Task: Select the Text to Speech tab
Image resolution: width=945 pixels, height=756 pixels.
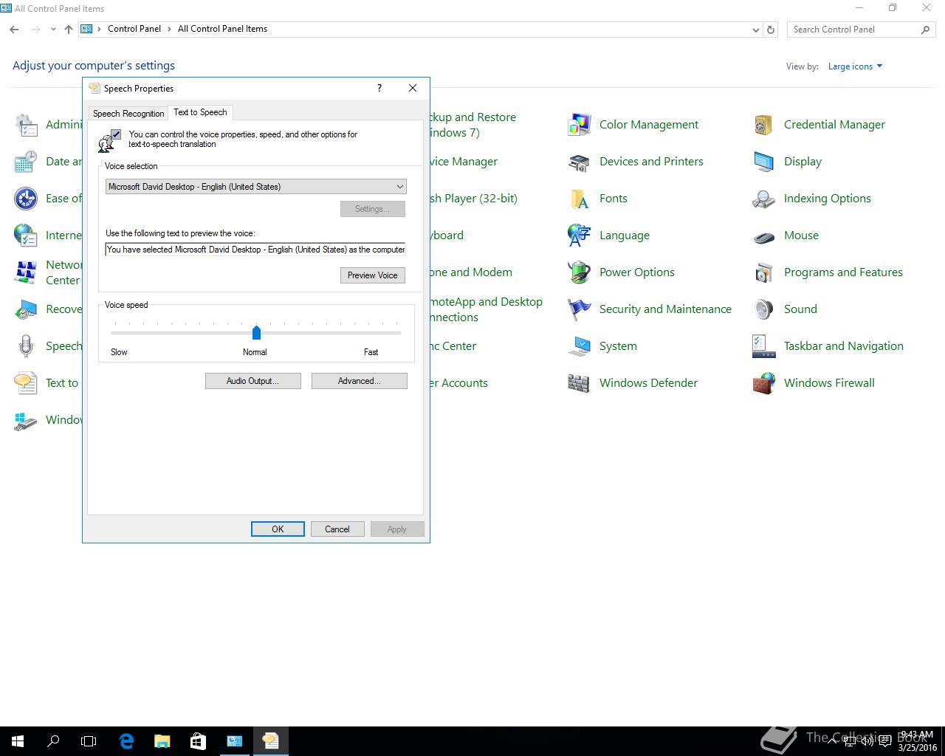Action: pos(200,112)
